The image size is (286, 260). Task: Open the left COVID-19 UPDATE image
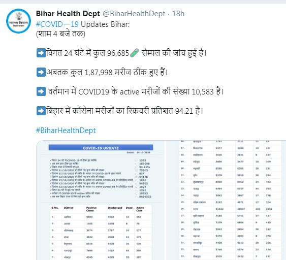[x=100, y=200]
